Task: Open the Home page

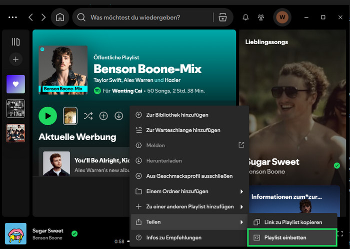Action: pos(60,17)
